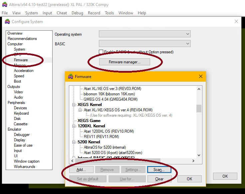
Task: Choose Acceleration in the settings tree
Action: point(24,71)
